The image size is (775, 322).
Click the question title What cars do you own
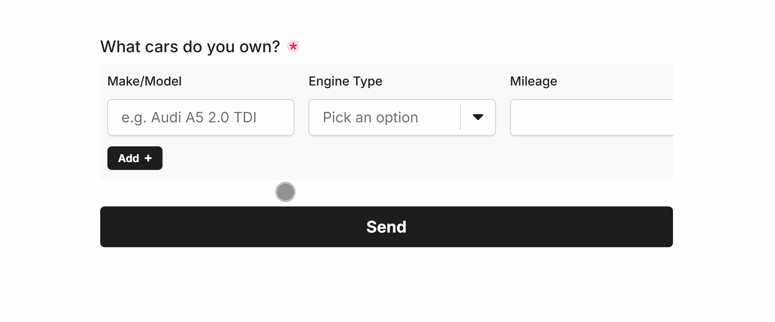pyautogui.click(x=190, y=46)
